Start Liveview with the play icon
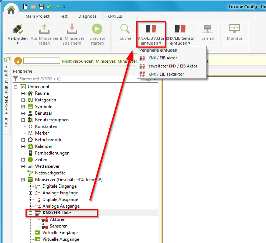The width and height of the screenshot is (266, 243). pos(97,30)
